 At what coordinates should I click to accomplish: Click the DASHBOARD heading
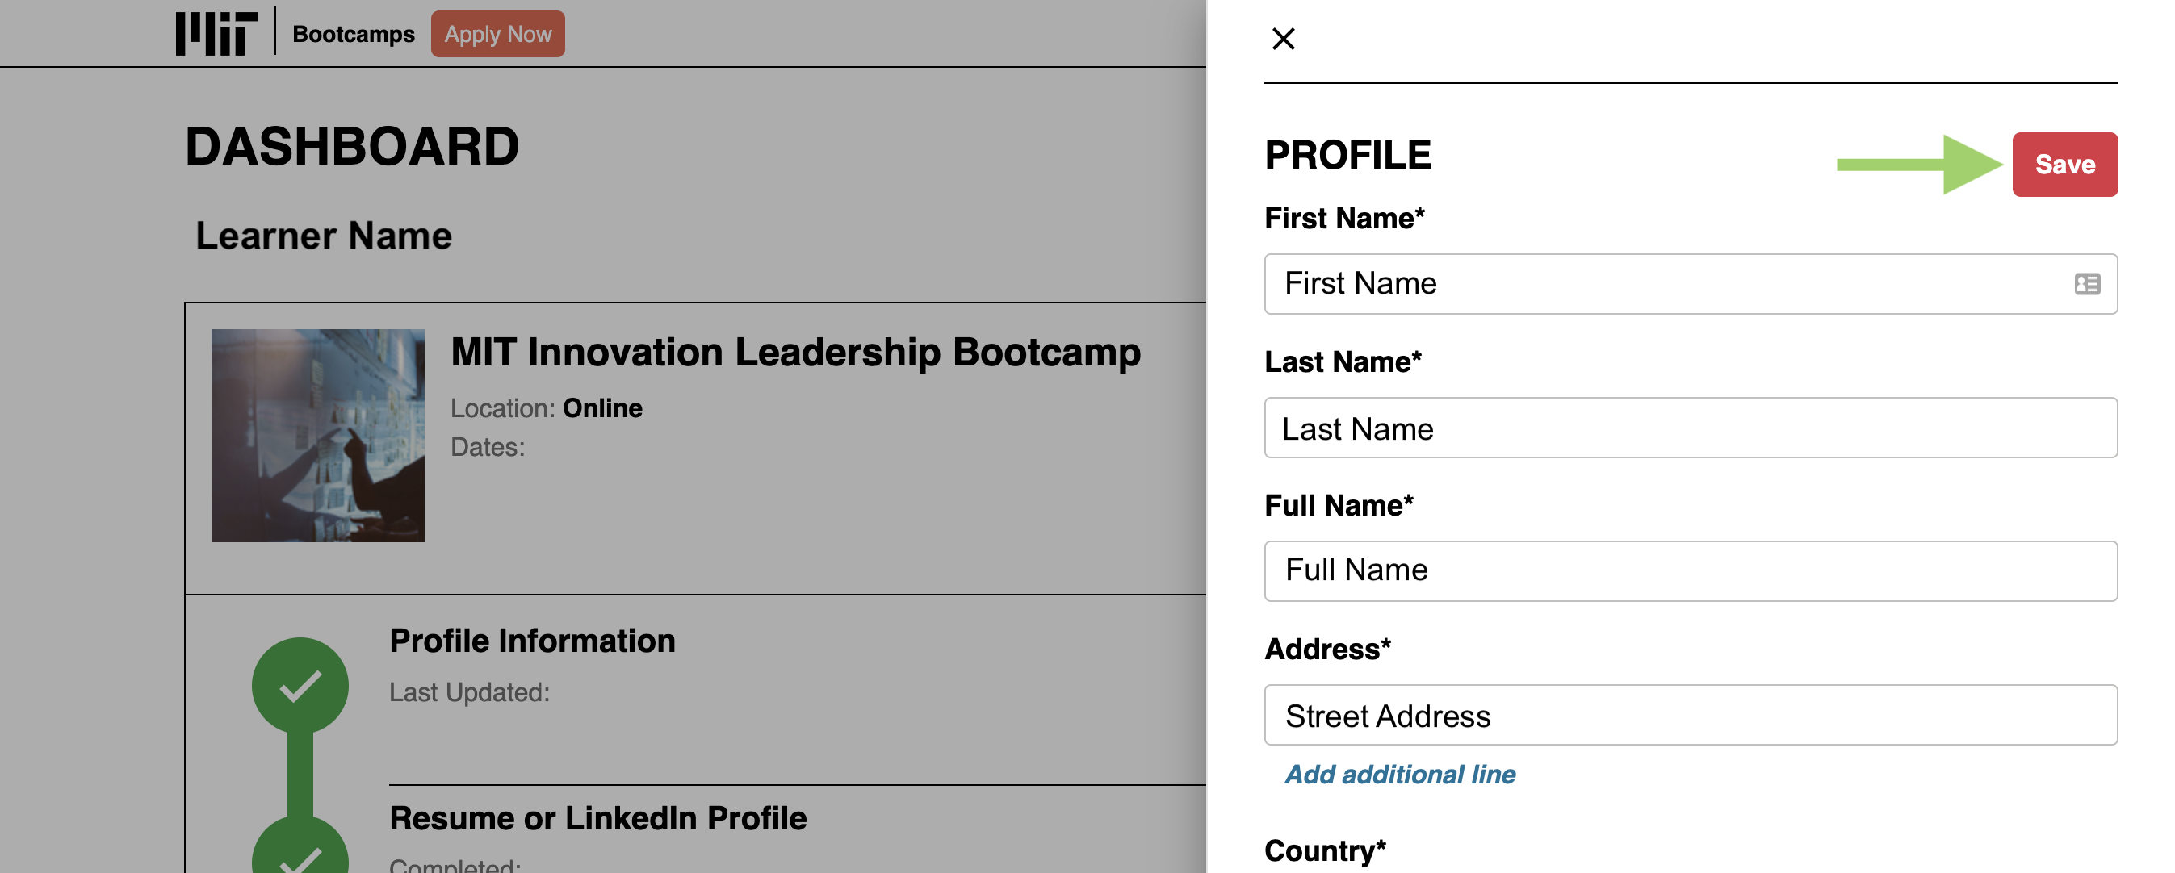point(351,147)
